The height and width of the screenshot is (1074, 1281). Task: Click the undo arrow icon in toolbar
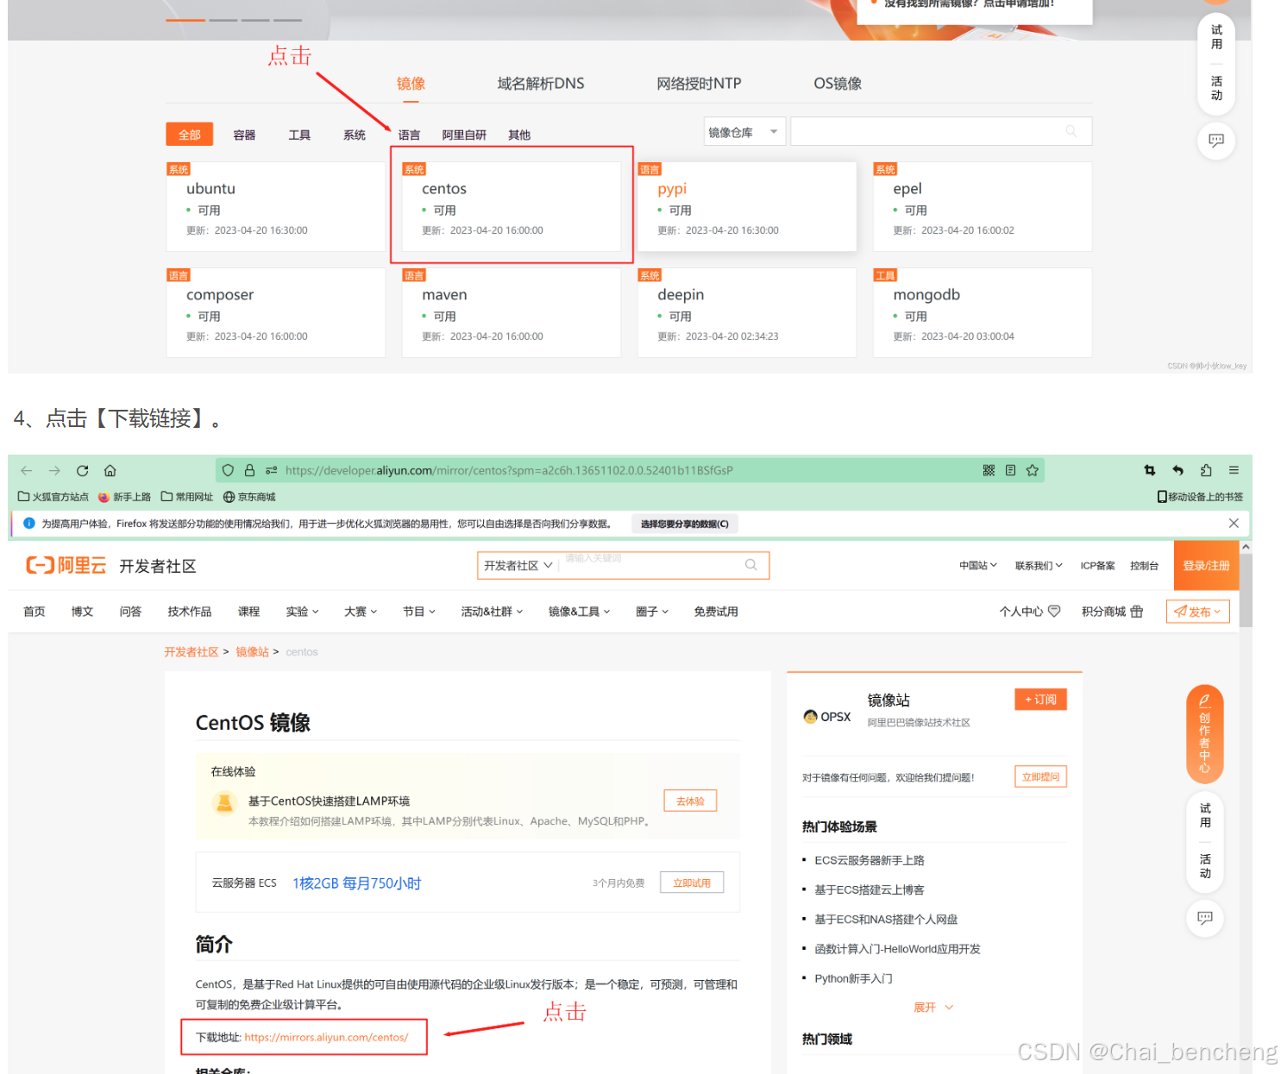[x=1177, y=470]
